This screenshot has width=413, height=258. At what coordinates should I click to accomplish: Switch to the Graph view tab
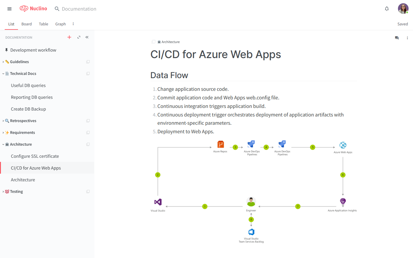pyautogui.click(x=60, y=24)
